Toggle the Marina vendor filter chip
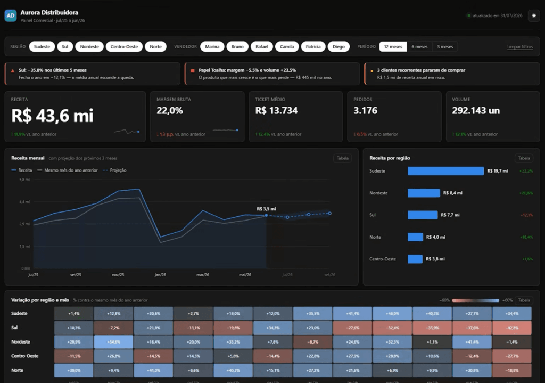 pyautogui.click(x=212, y=47)
